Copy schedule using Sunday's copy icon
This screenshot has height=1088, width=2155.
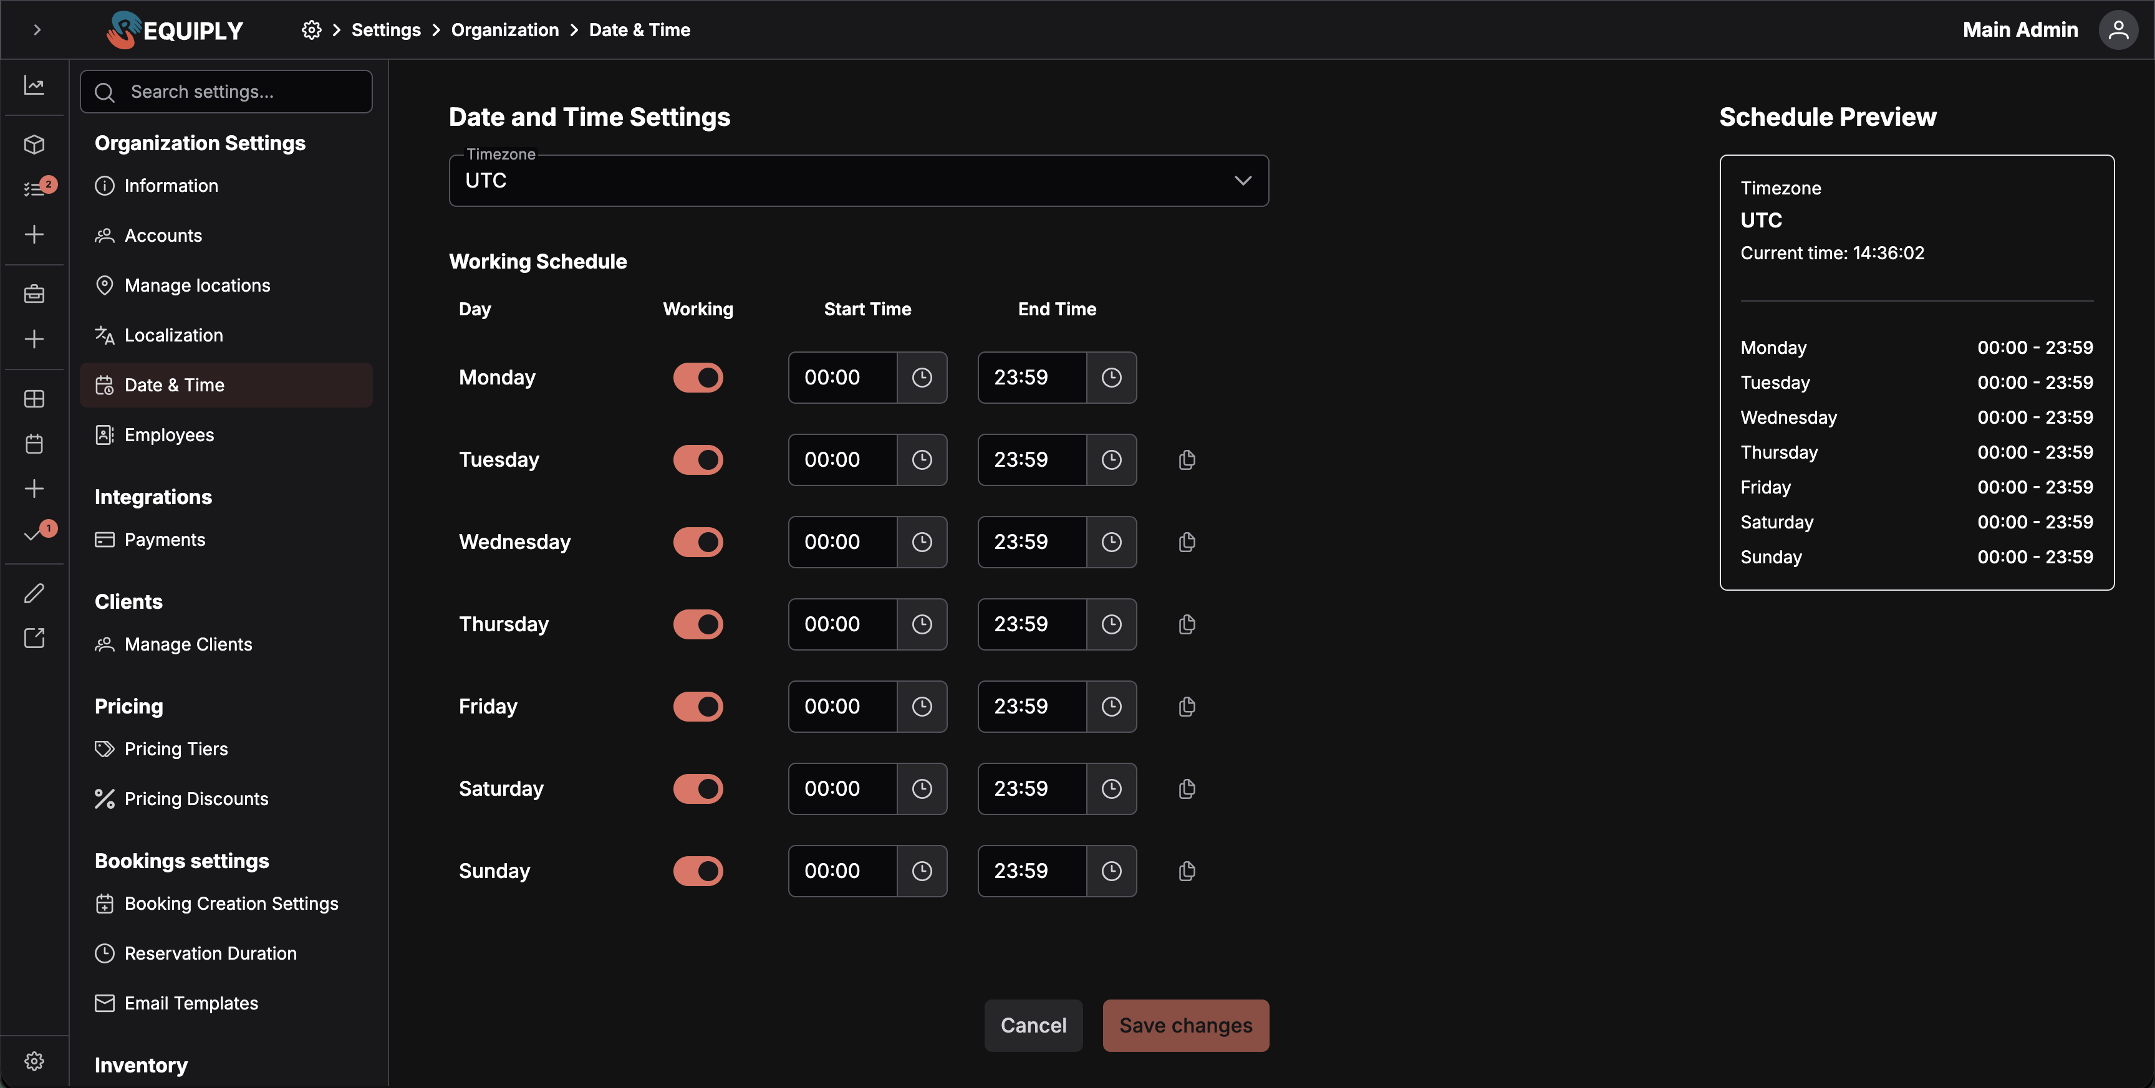tap(1186, 871)
